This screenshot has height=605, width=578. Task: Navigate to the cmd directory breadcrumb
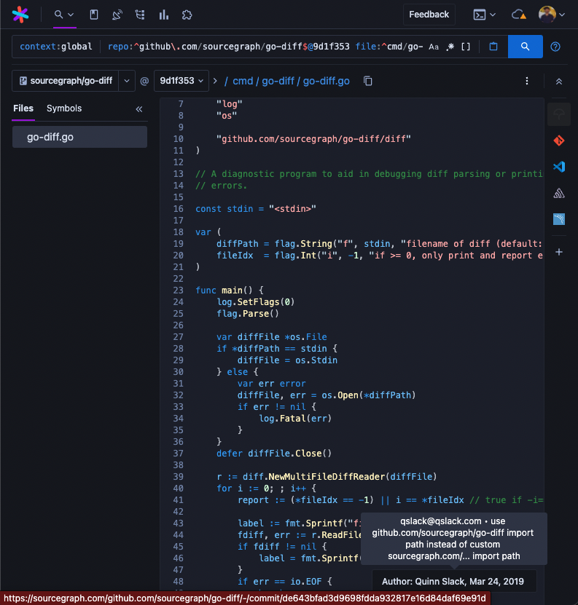pyautogui.click(x=243, y=81)
